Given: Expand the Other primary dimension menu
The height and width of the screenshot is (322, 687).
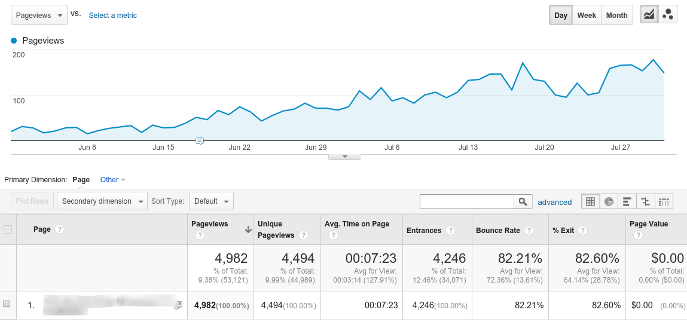Looking at the screenshot, I should (x=112, y=180).
